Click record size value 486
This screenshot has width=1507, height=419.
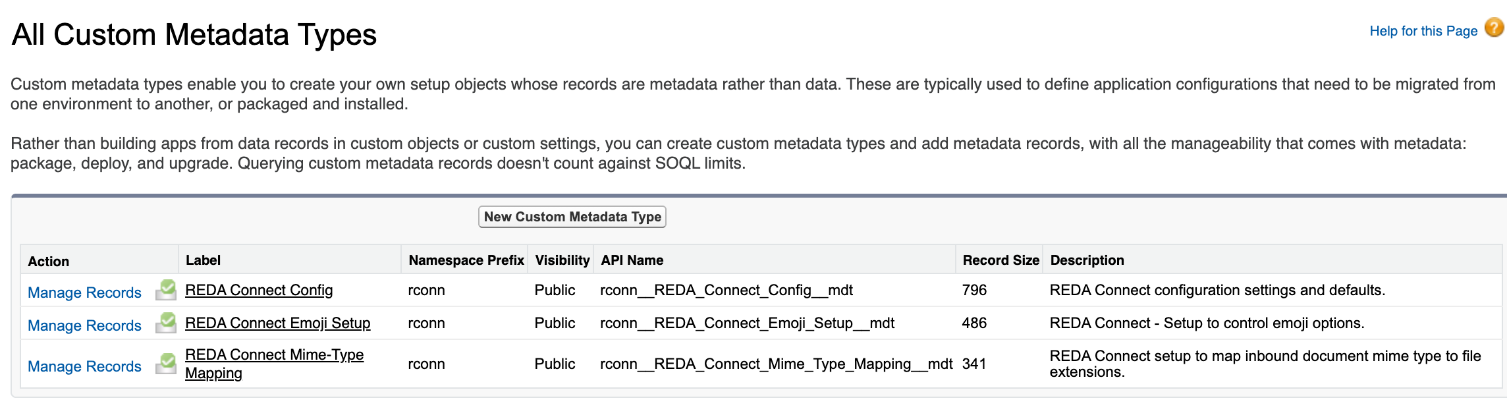pos(974,323)
